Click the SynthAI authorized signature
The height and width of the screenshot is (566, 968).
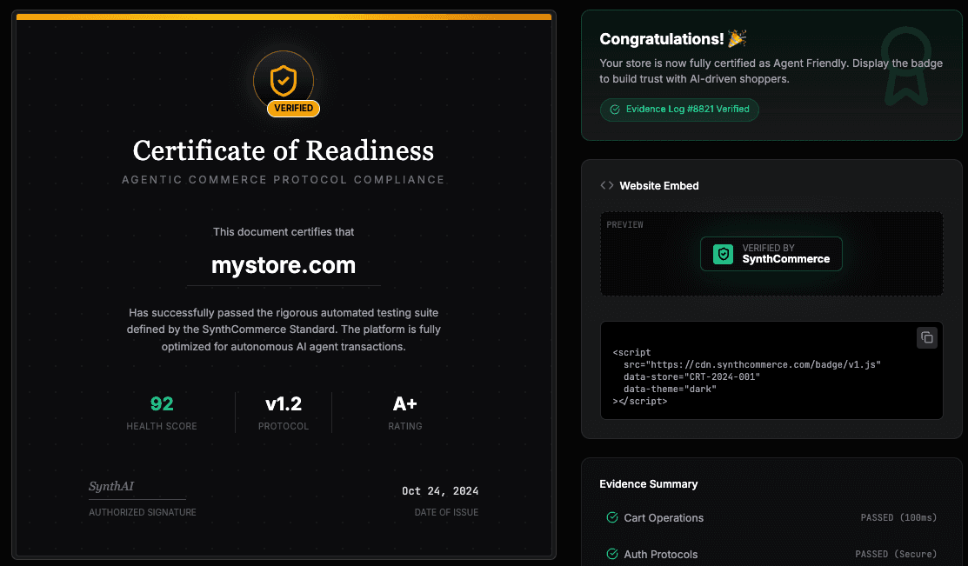pos(111,487)
